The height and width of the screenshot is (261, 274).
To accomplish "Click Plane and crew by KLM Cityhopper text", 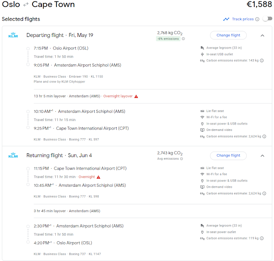I will coord(60,82).
